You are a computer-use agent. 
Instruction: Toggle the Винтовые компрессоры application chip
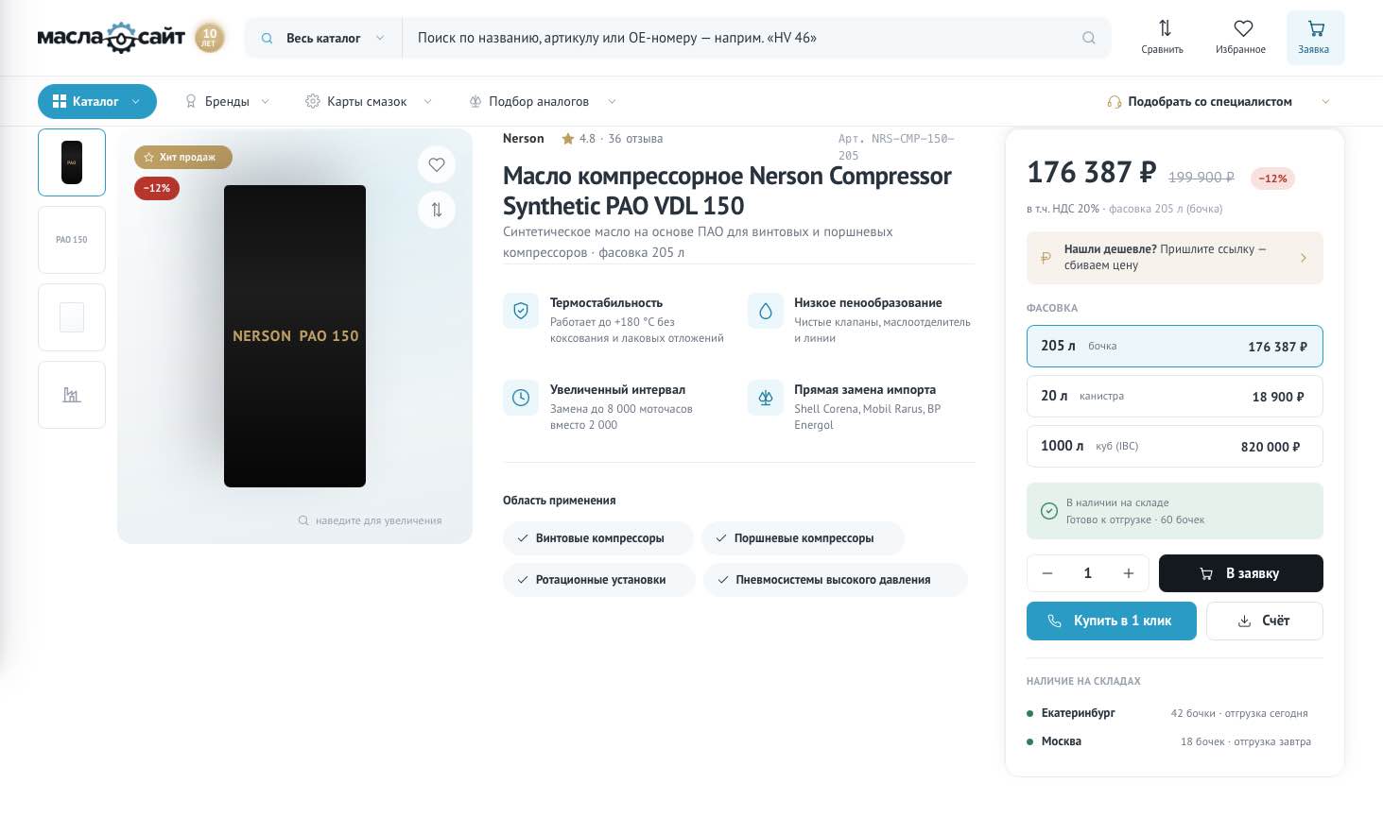[x=598, y=538]
